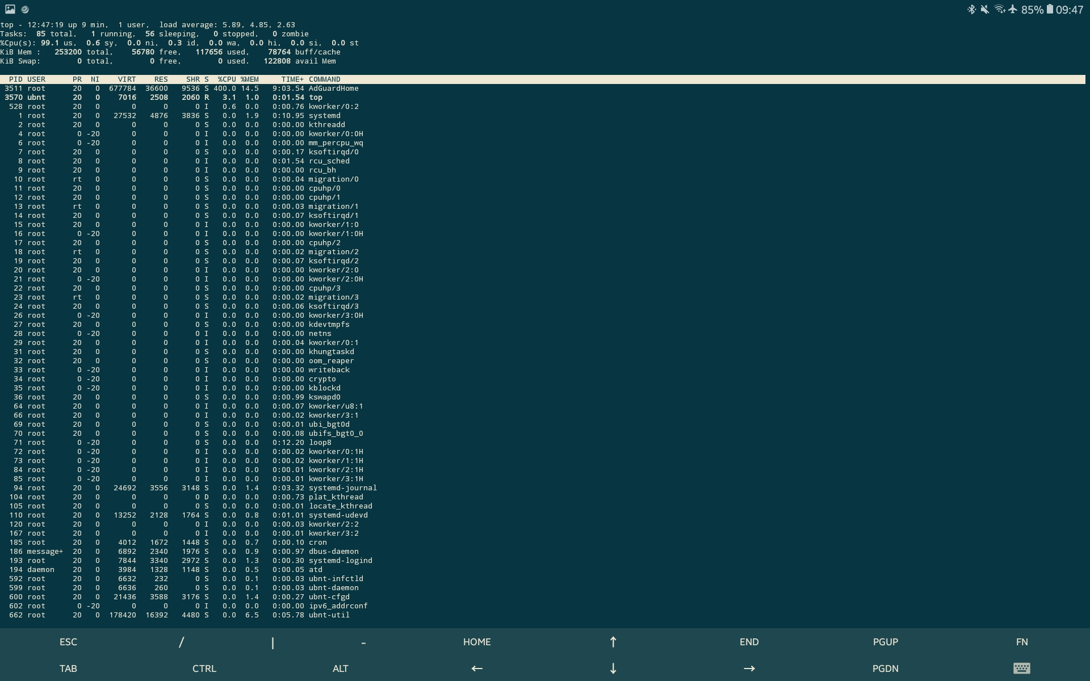The width and height of the screenshot is (1090, 681).
Task: Tap the TAB key
Action: click(68, 669)
